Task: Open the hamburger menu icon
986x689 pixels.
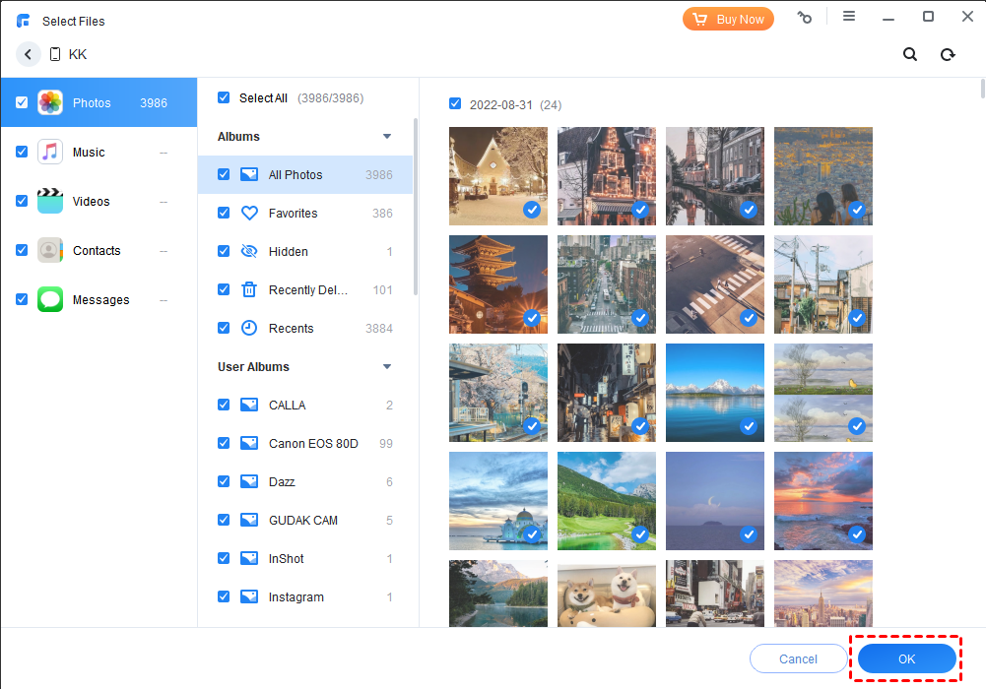Action: pos(849,17)
